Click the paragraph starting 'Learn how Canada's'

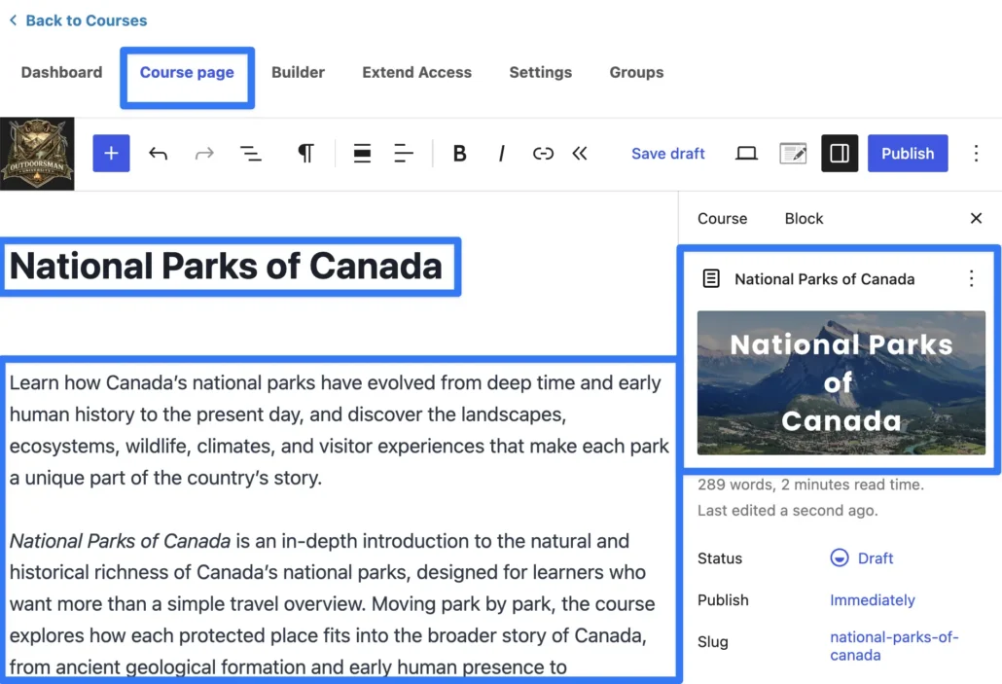click(x=339, y=430)
